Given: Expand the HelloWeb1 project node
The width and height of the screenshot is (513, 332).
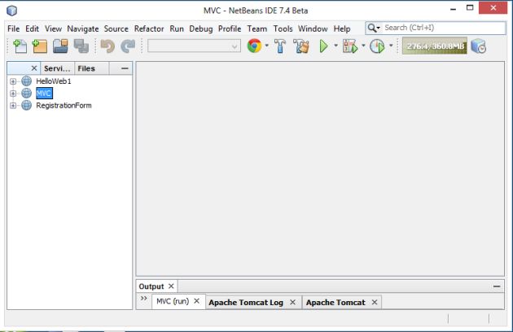Looking at the screenshot, I should [x=13, y=81].
